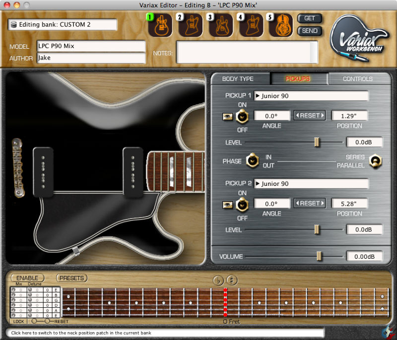397x340 pixels.
Task: Select patch slot 2 guitar icon
Action: [x=191, y=25]
